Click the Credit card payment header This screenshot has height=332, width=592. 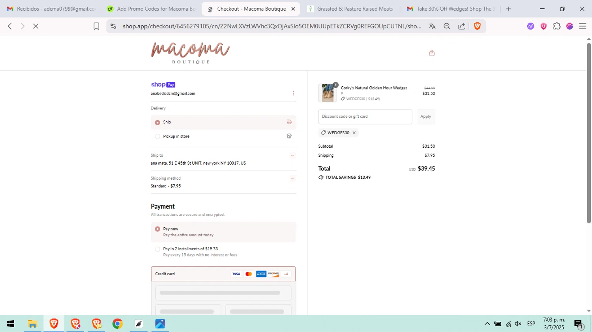[x=223, y=274]
